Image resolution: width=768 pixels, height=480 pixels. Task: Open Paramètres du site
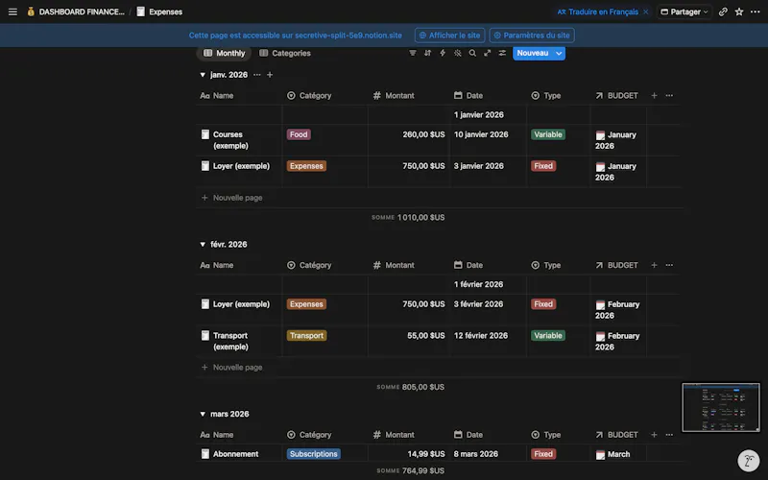pos(532,36)
